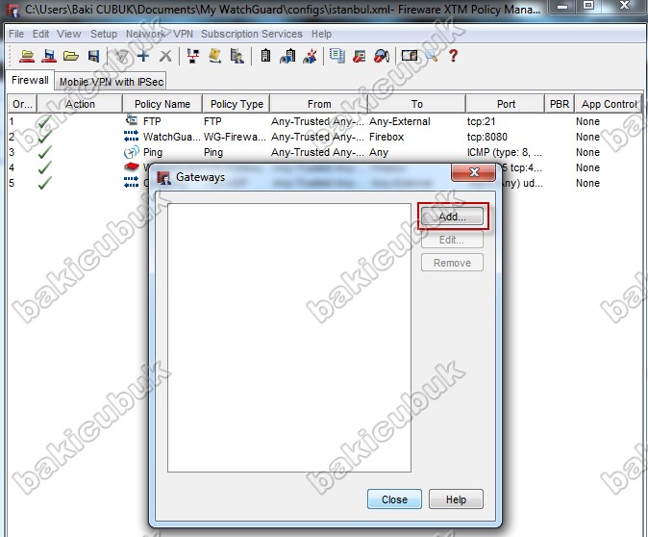Click the green checkmark in row 1
This screenshot has height=537, width=648.
coord(44,121)
